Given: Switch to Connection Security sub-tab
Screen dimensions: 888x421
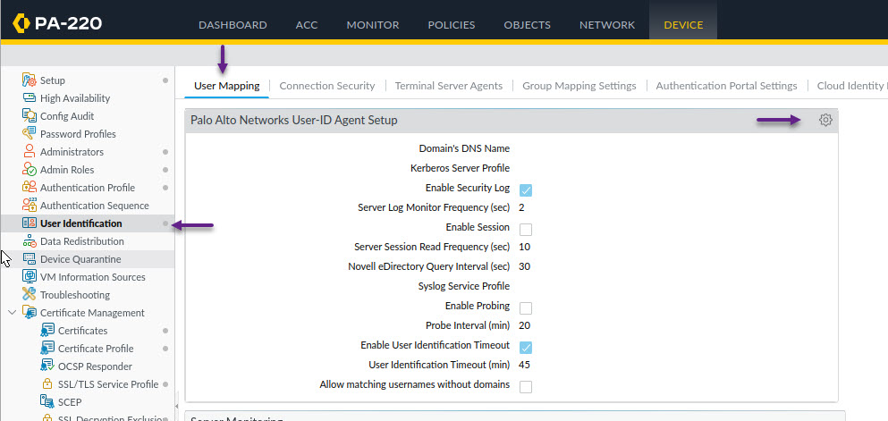Looking at the screenshot, I should (x=327, y=86).
